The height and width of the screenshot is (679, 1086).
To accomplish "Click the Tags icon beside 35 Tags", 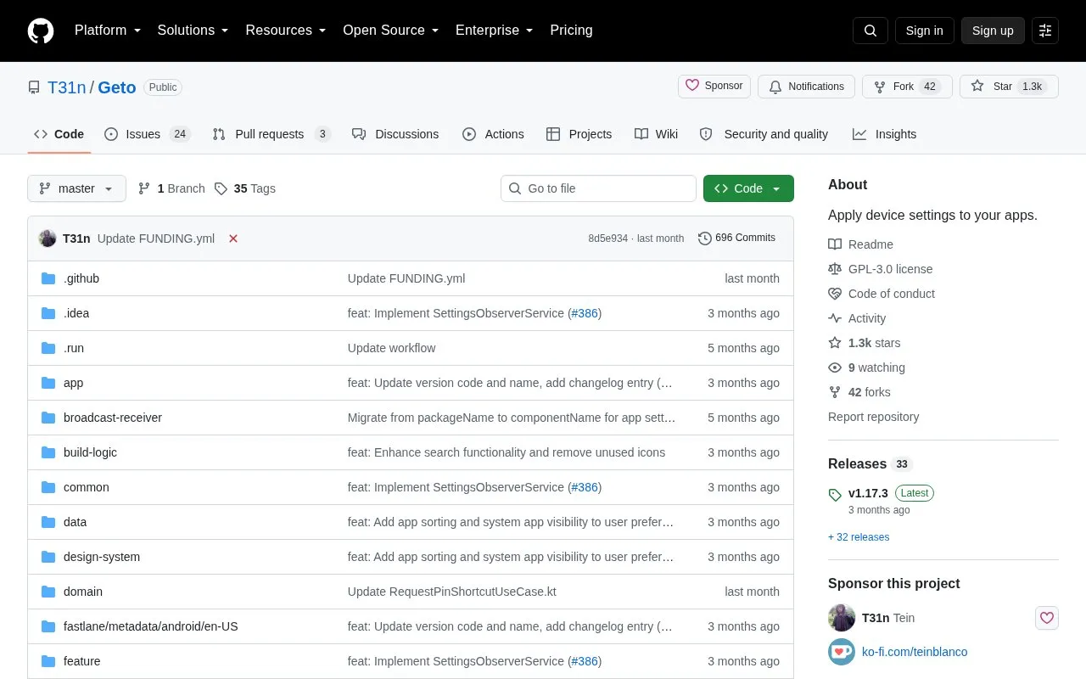I will pos(221,188).
